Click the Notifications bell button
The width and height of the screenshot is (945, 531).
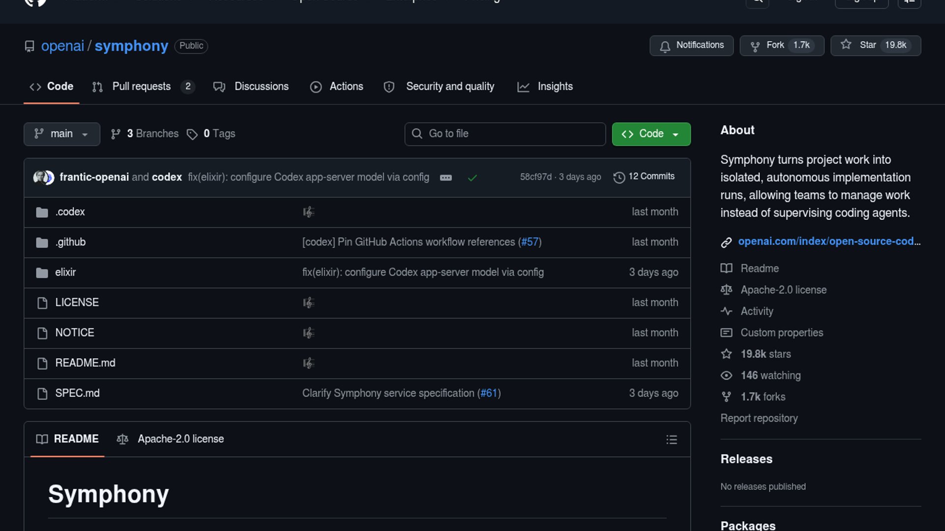(x=691, y=45)
